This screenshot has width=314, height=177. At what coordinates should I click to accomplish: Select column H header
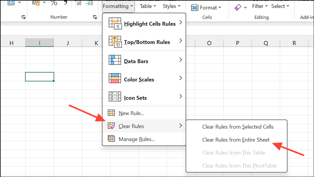pos(11,43)
